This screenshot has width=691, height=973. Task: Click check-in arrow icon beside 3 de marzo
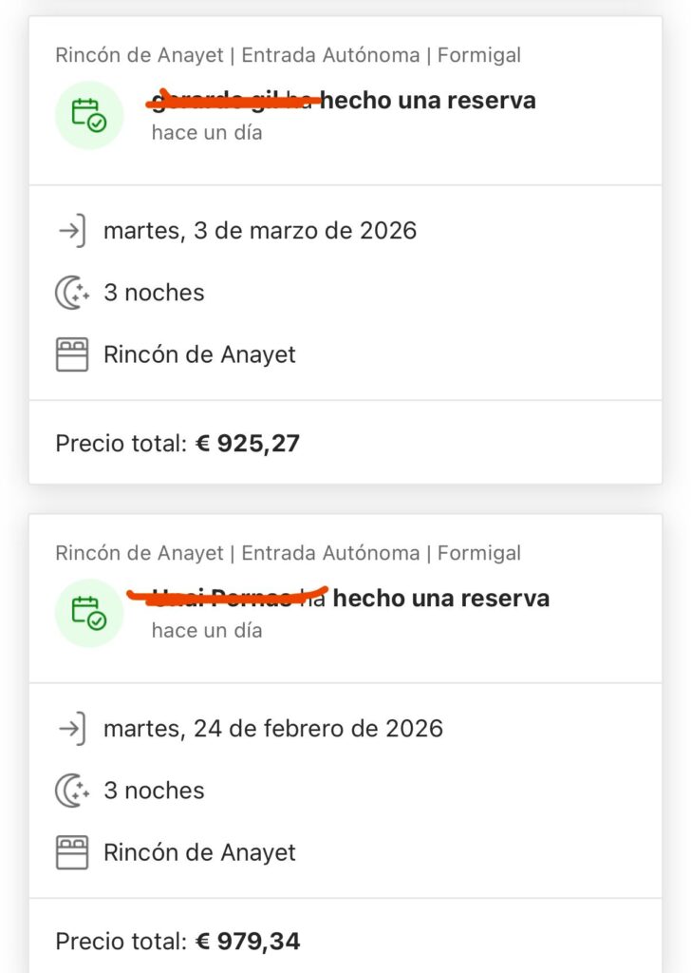(72, 231)
